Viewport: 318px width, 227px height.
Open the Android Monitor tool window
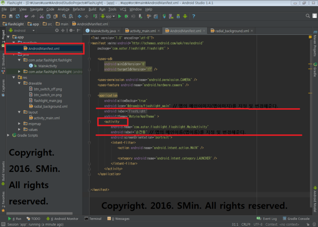click(x=62, y=219)
